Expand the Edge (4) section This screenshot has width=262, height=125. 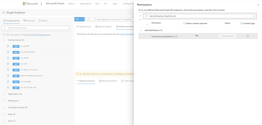4,114
